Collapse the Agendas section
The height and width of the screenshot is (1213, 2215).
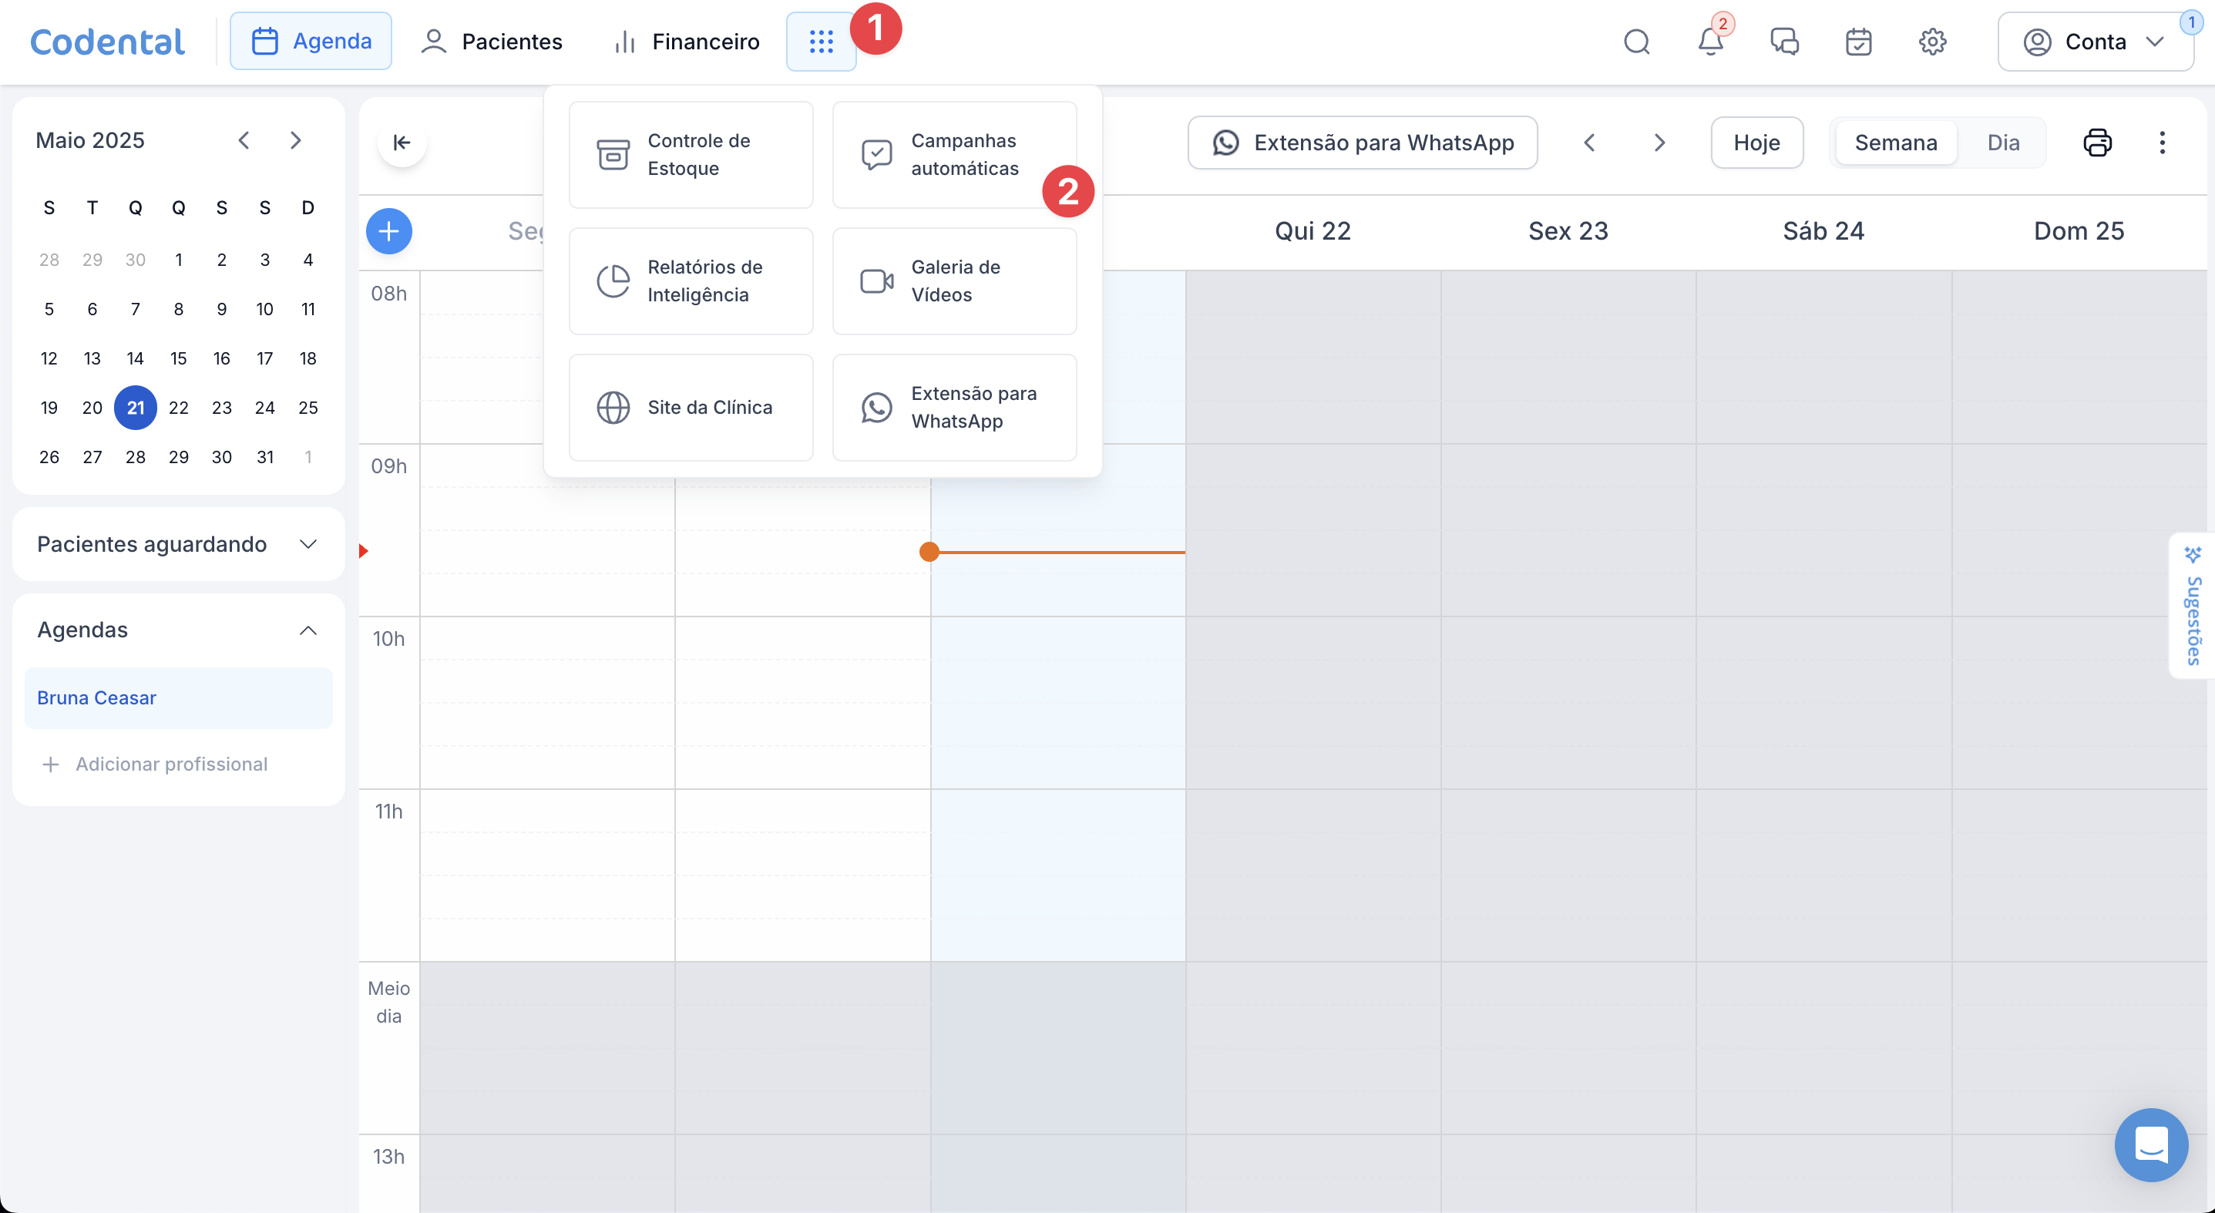[308, 630]
